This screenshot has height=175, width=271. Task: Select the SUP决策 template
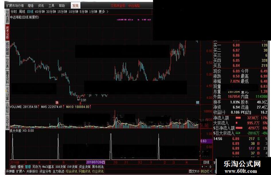[x=72, y=167]
